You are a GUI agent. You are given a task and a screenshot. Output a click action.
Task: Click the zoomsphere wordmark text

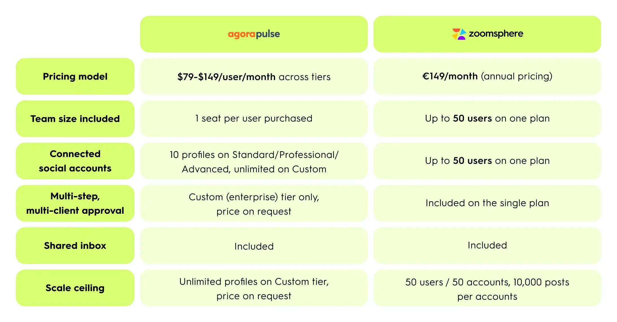point(496,34)
